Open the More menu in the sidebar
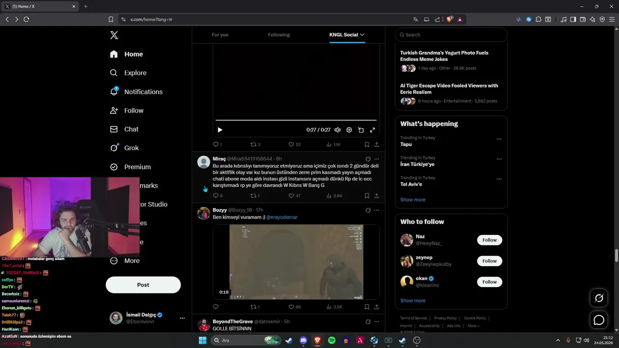The height and width of the screenshot is (348, 619). 125,261
